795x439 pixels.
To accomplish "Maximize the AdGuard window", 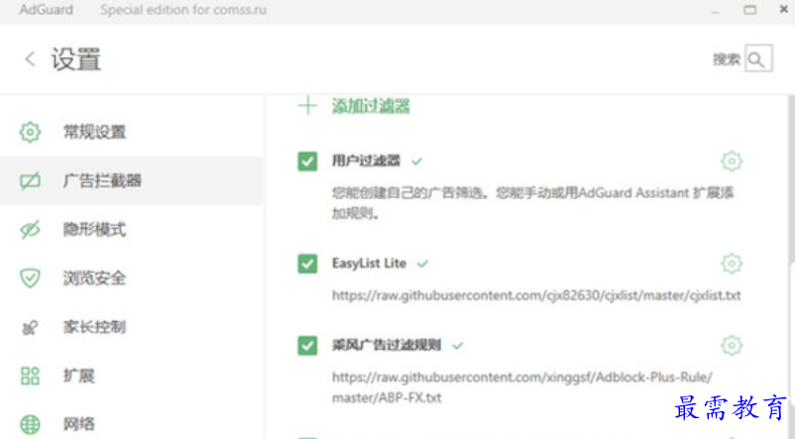I will point(749,10).
